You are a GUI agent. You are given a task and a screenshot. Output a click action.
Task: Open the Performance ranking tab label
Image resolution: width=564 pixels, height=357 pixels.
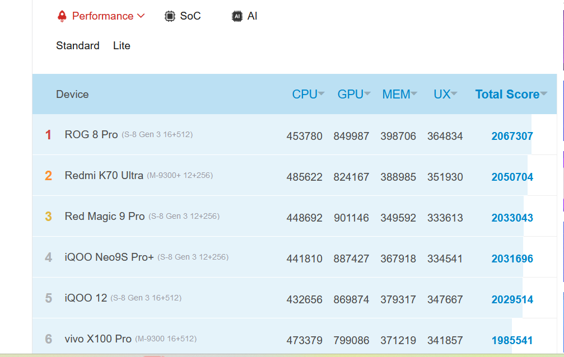pos(102,16)
